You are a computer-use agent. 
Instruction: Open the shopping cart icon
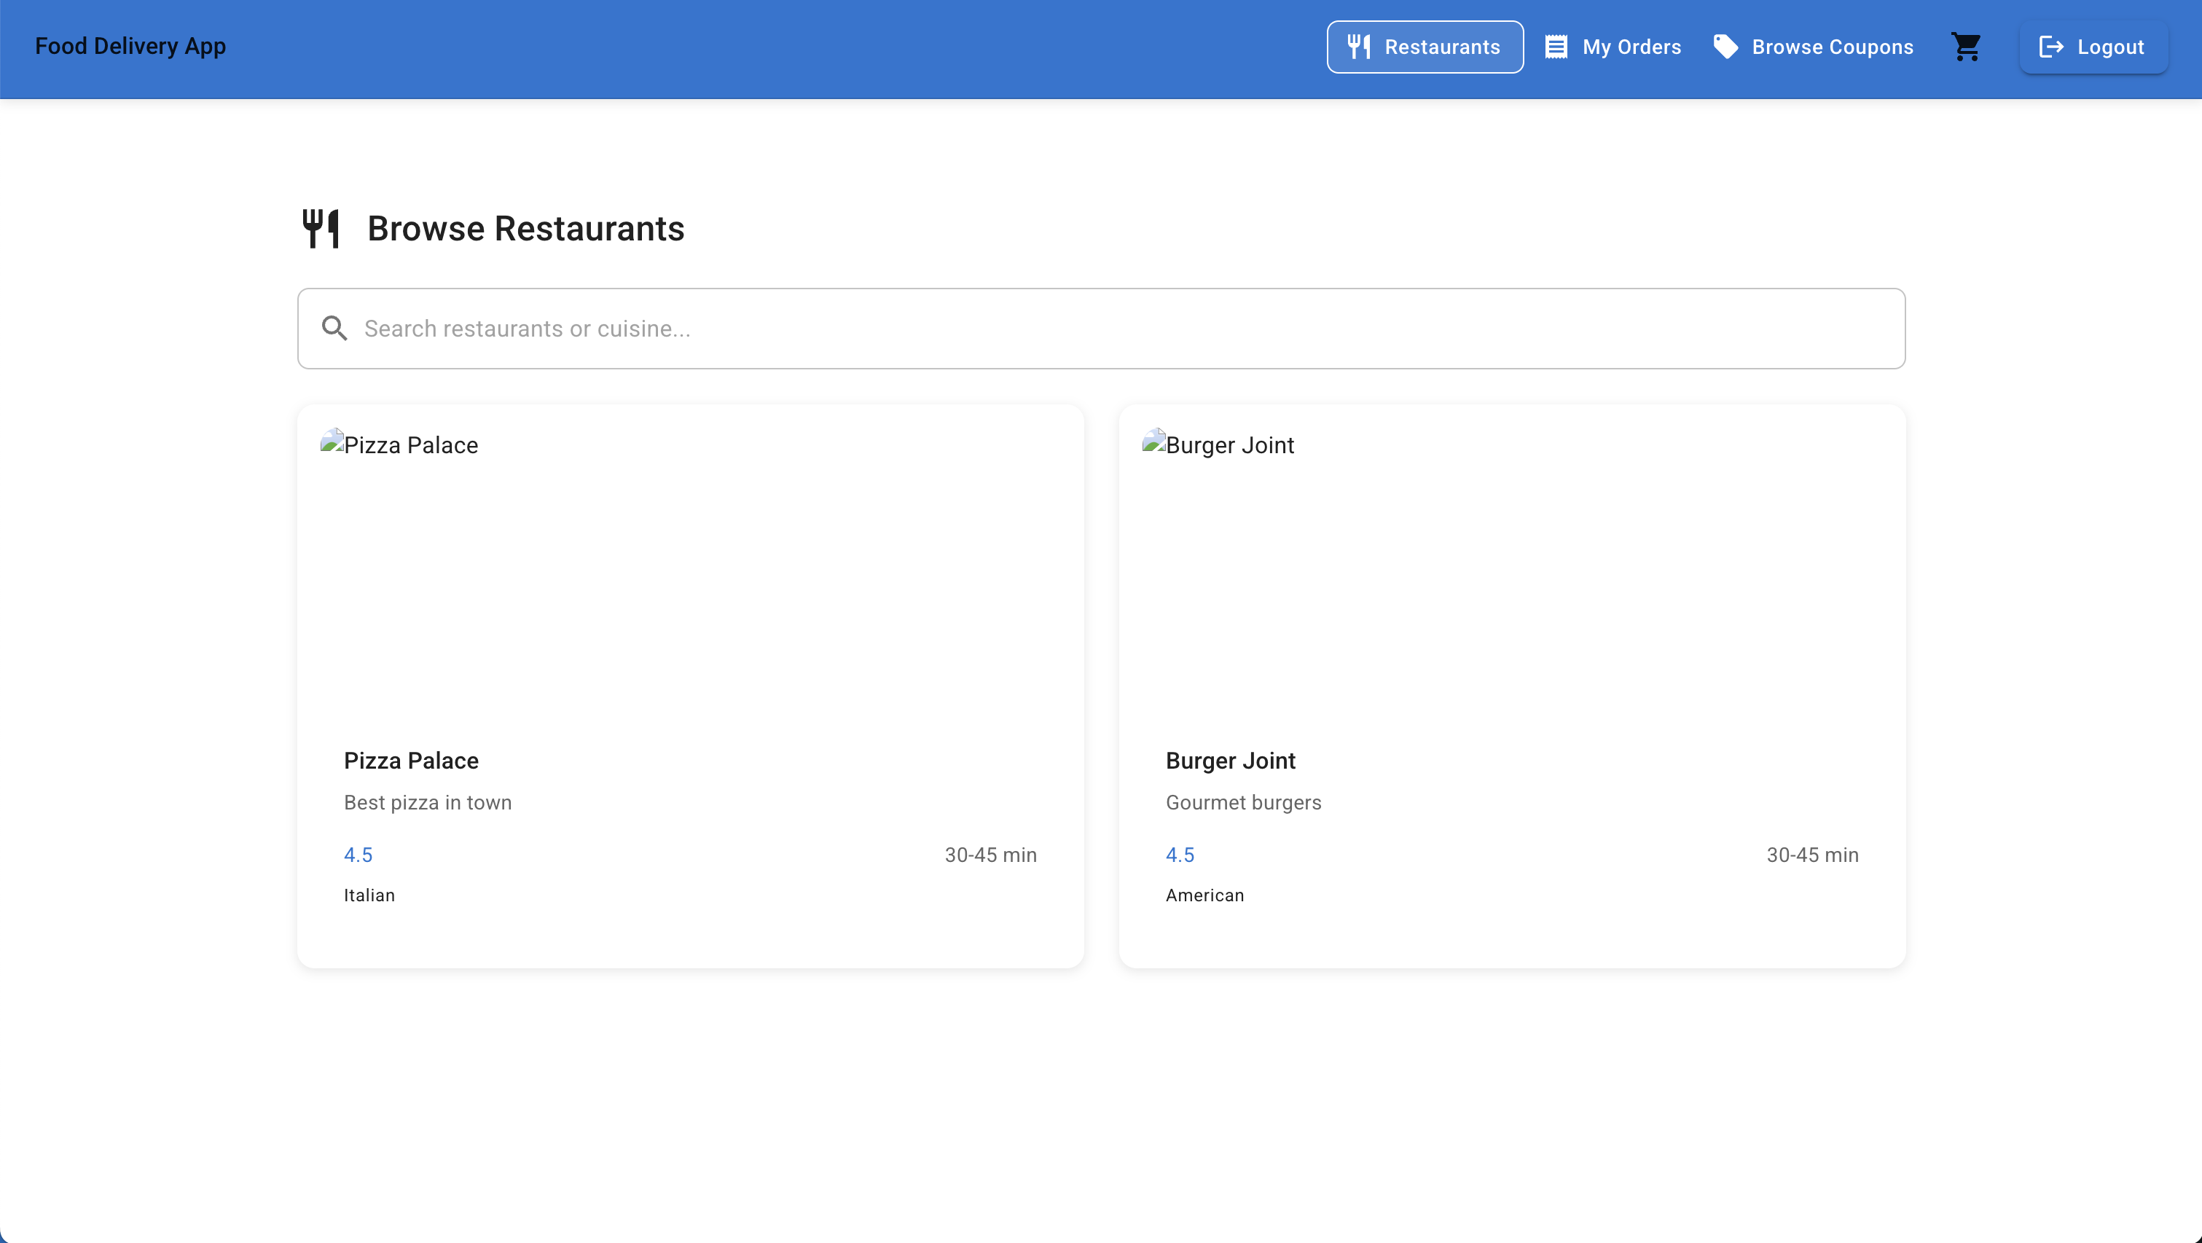point(1965,47)
